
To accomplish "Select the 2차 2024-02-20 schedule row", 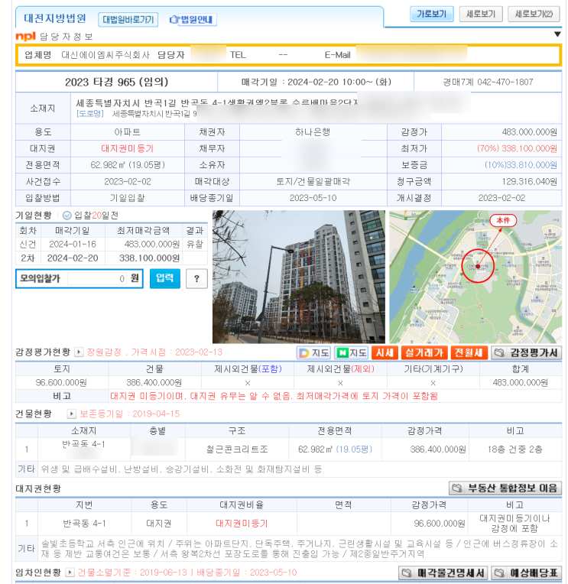I will click(111, 258).
